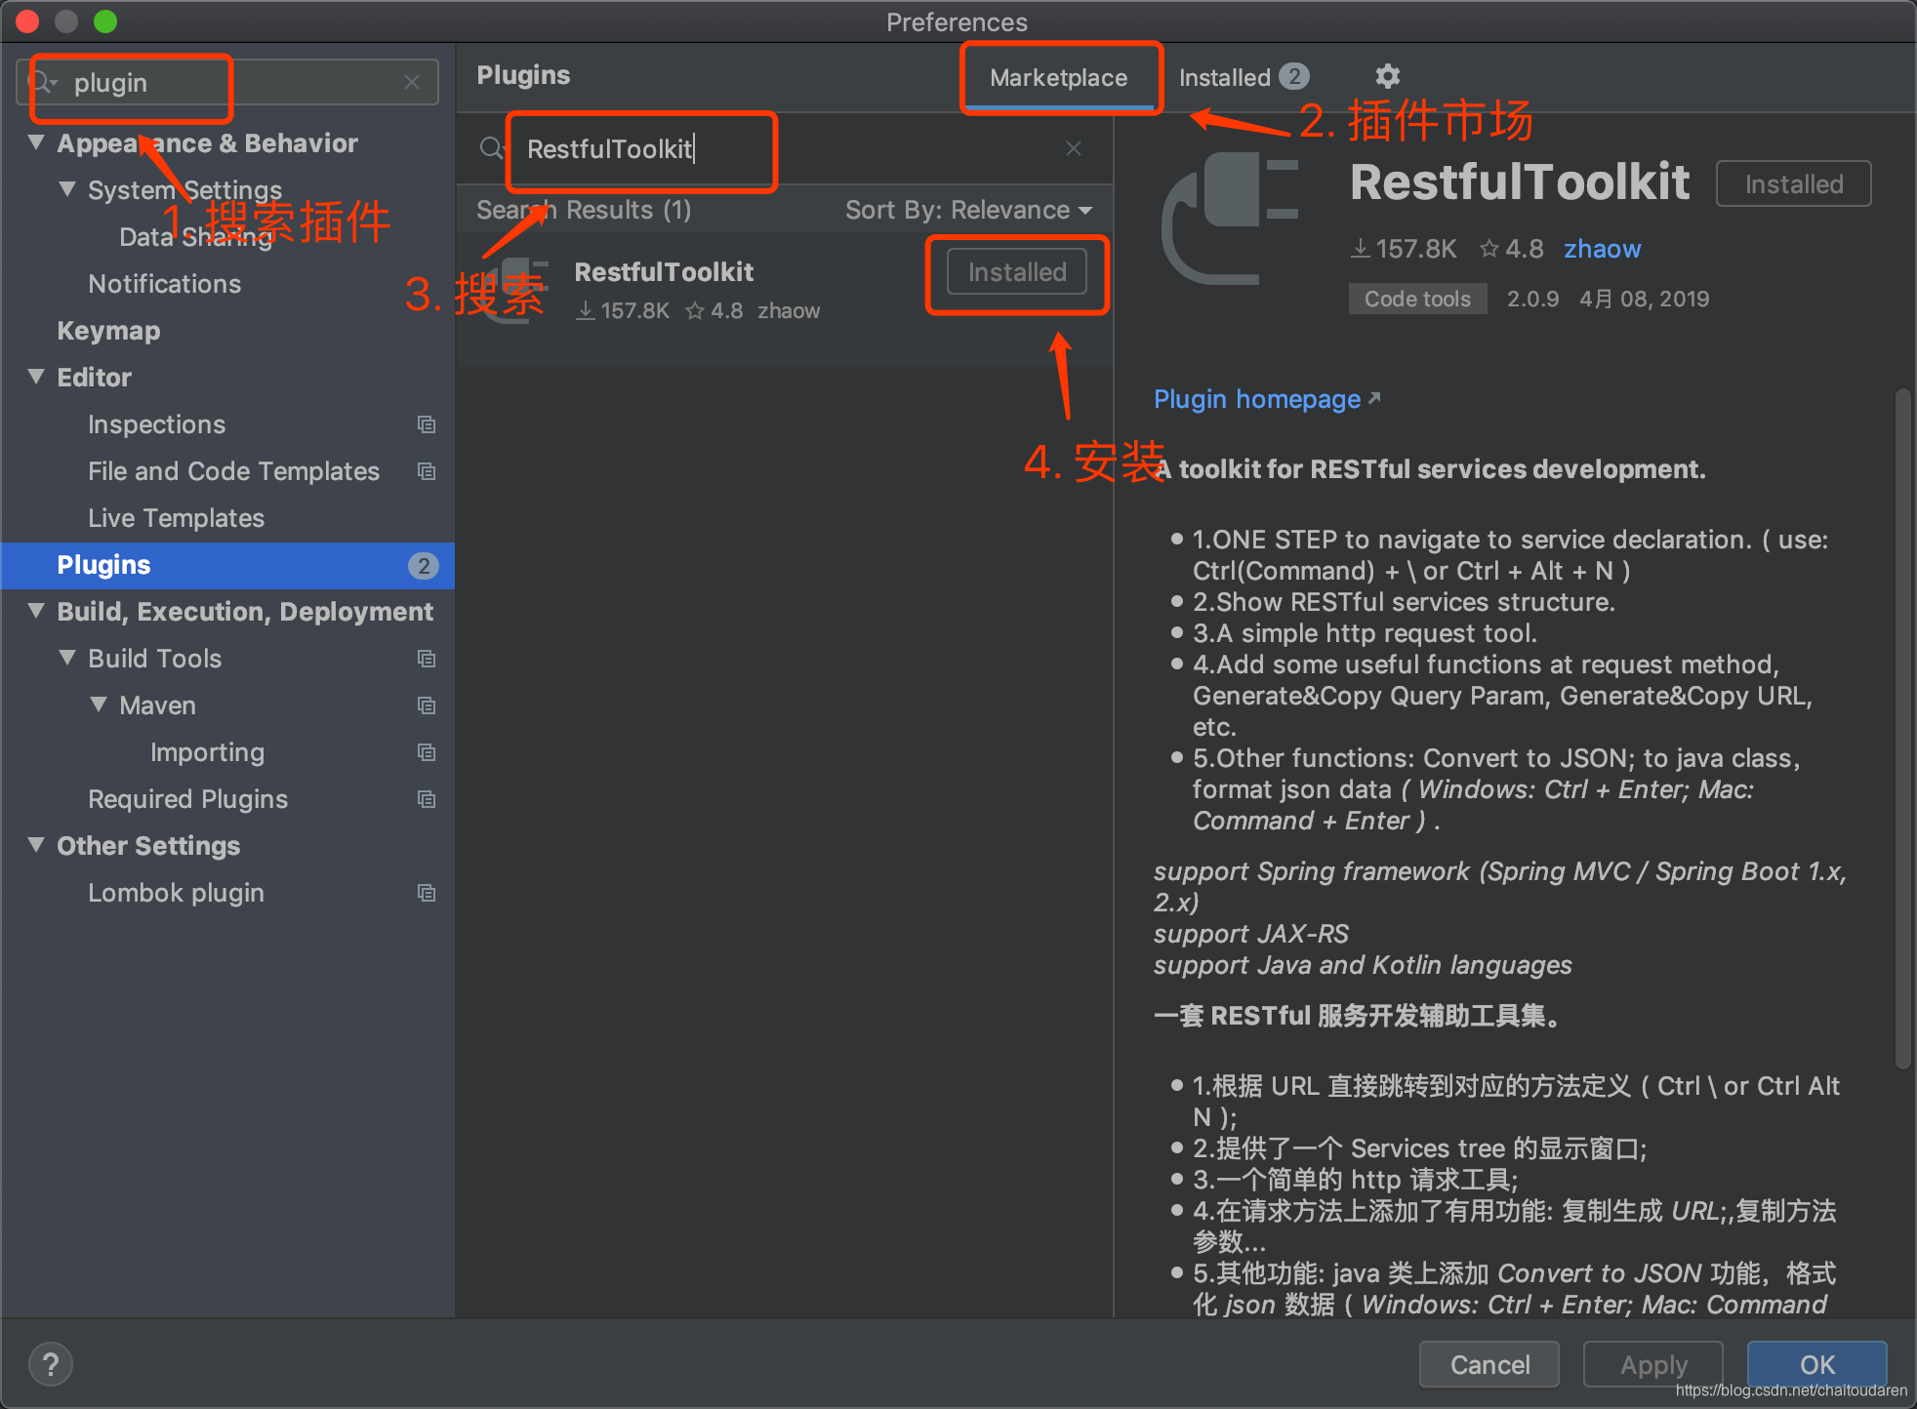Focus the marketplace search field

pyautogui.click(x=785, y=148)
